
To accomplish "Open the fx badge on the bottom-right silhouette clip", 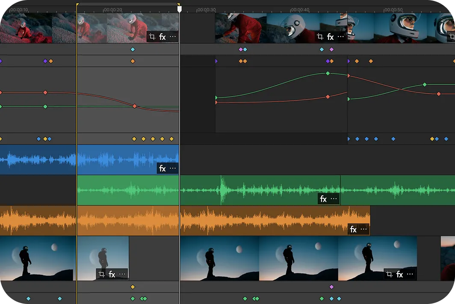I will pos(399,273).
